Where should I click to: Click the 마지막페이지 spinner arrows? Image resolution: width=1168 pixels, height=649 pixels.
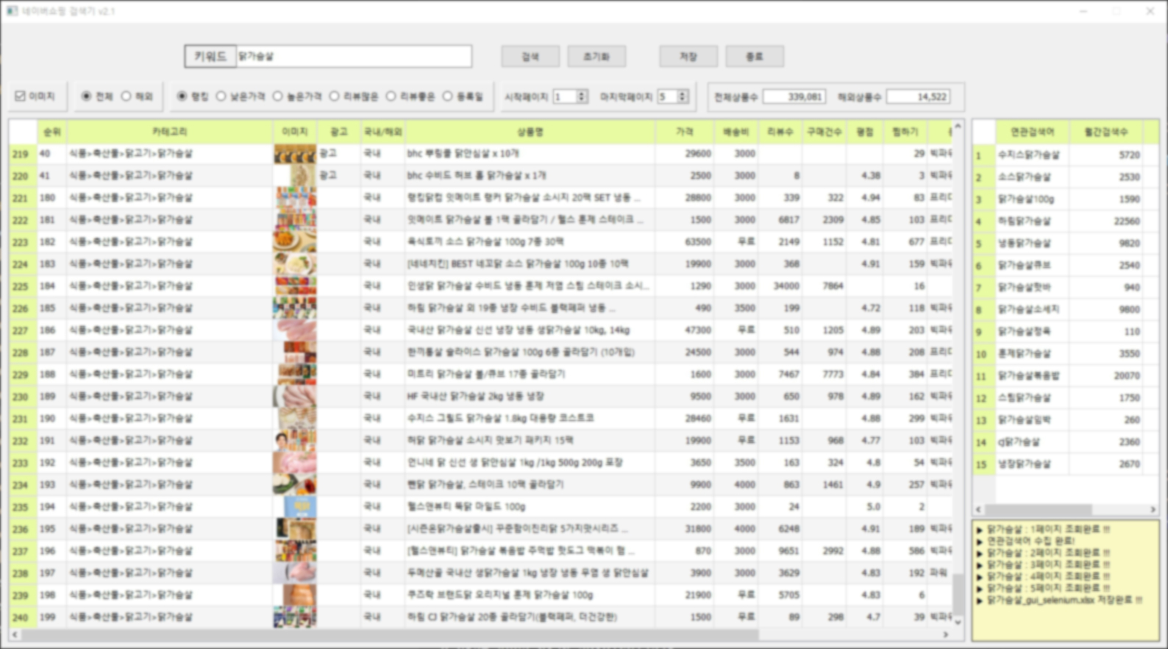point(683,96)
